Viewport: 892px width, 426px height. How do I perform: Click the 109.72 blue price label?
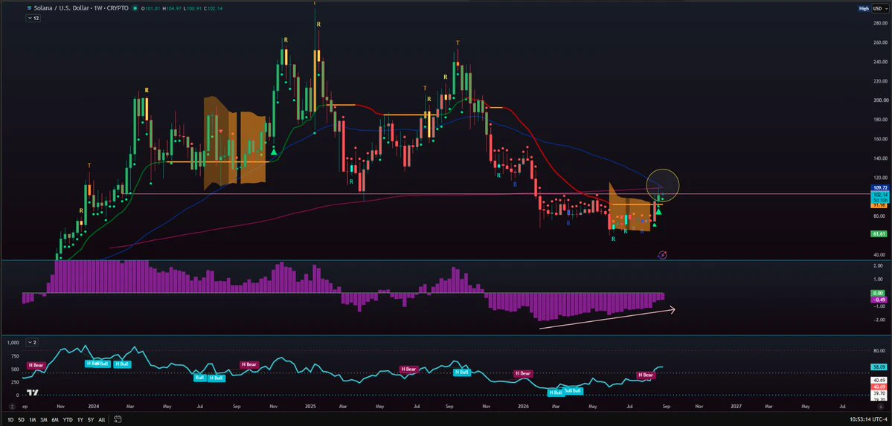click(879, 187)
